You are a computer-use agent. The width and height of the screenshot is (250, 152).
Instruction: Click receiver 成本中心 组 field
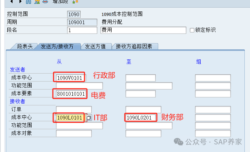click(x=213, y=118)
